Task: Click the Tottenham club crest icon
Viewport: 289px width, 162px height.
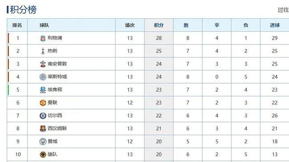Action: click(43, 51)
